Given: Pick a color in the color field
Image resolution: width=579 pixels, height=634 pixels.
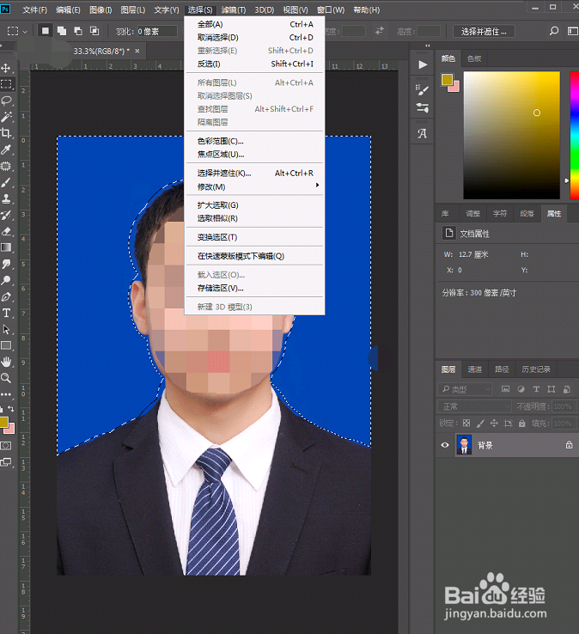Looking at the screenshot, I should (x=511, y=135).
